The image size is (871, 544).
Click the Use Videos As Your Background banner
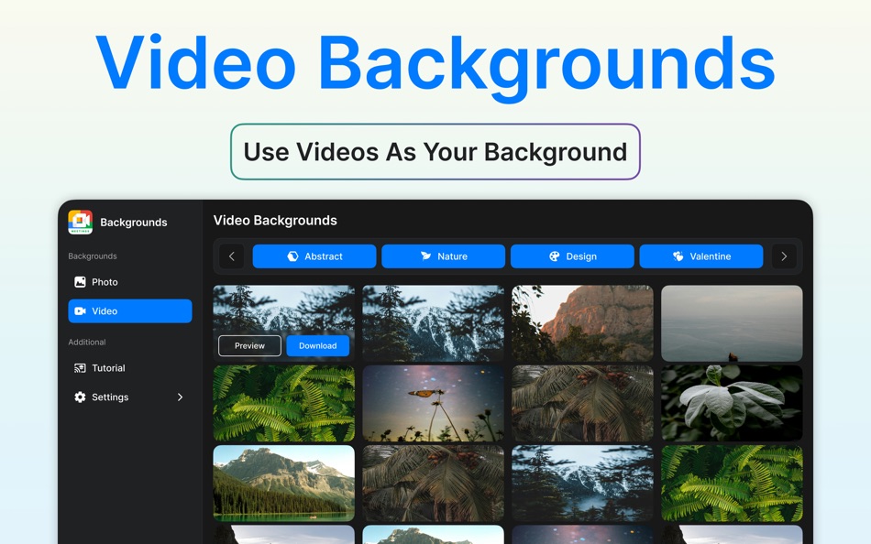coord(435,151)
